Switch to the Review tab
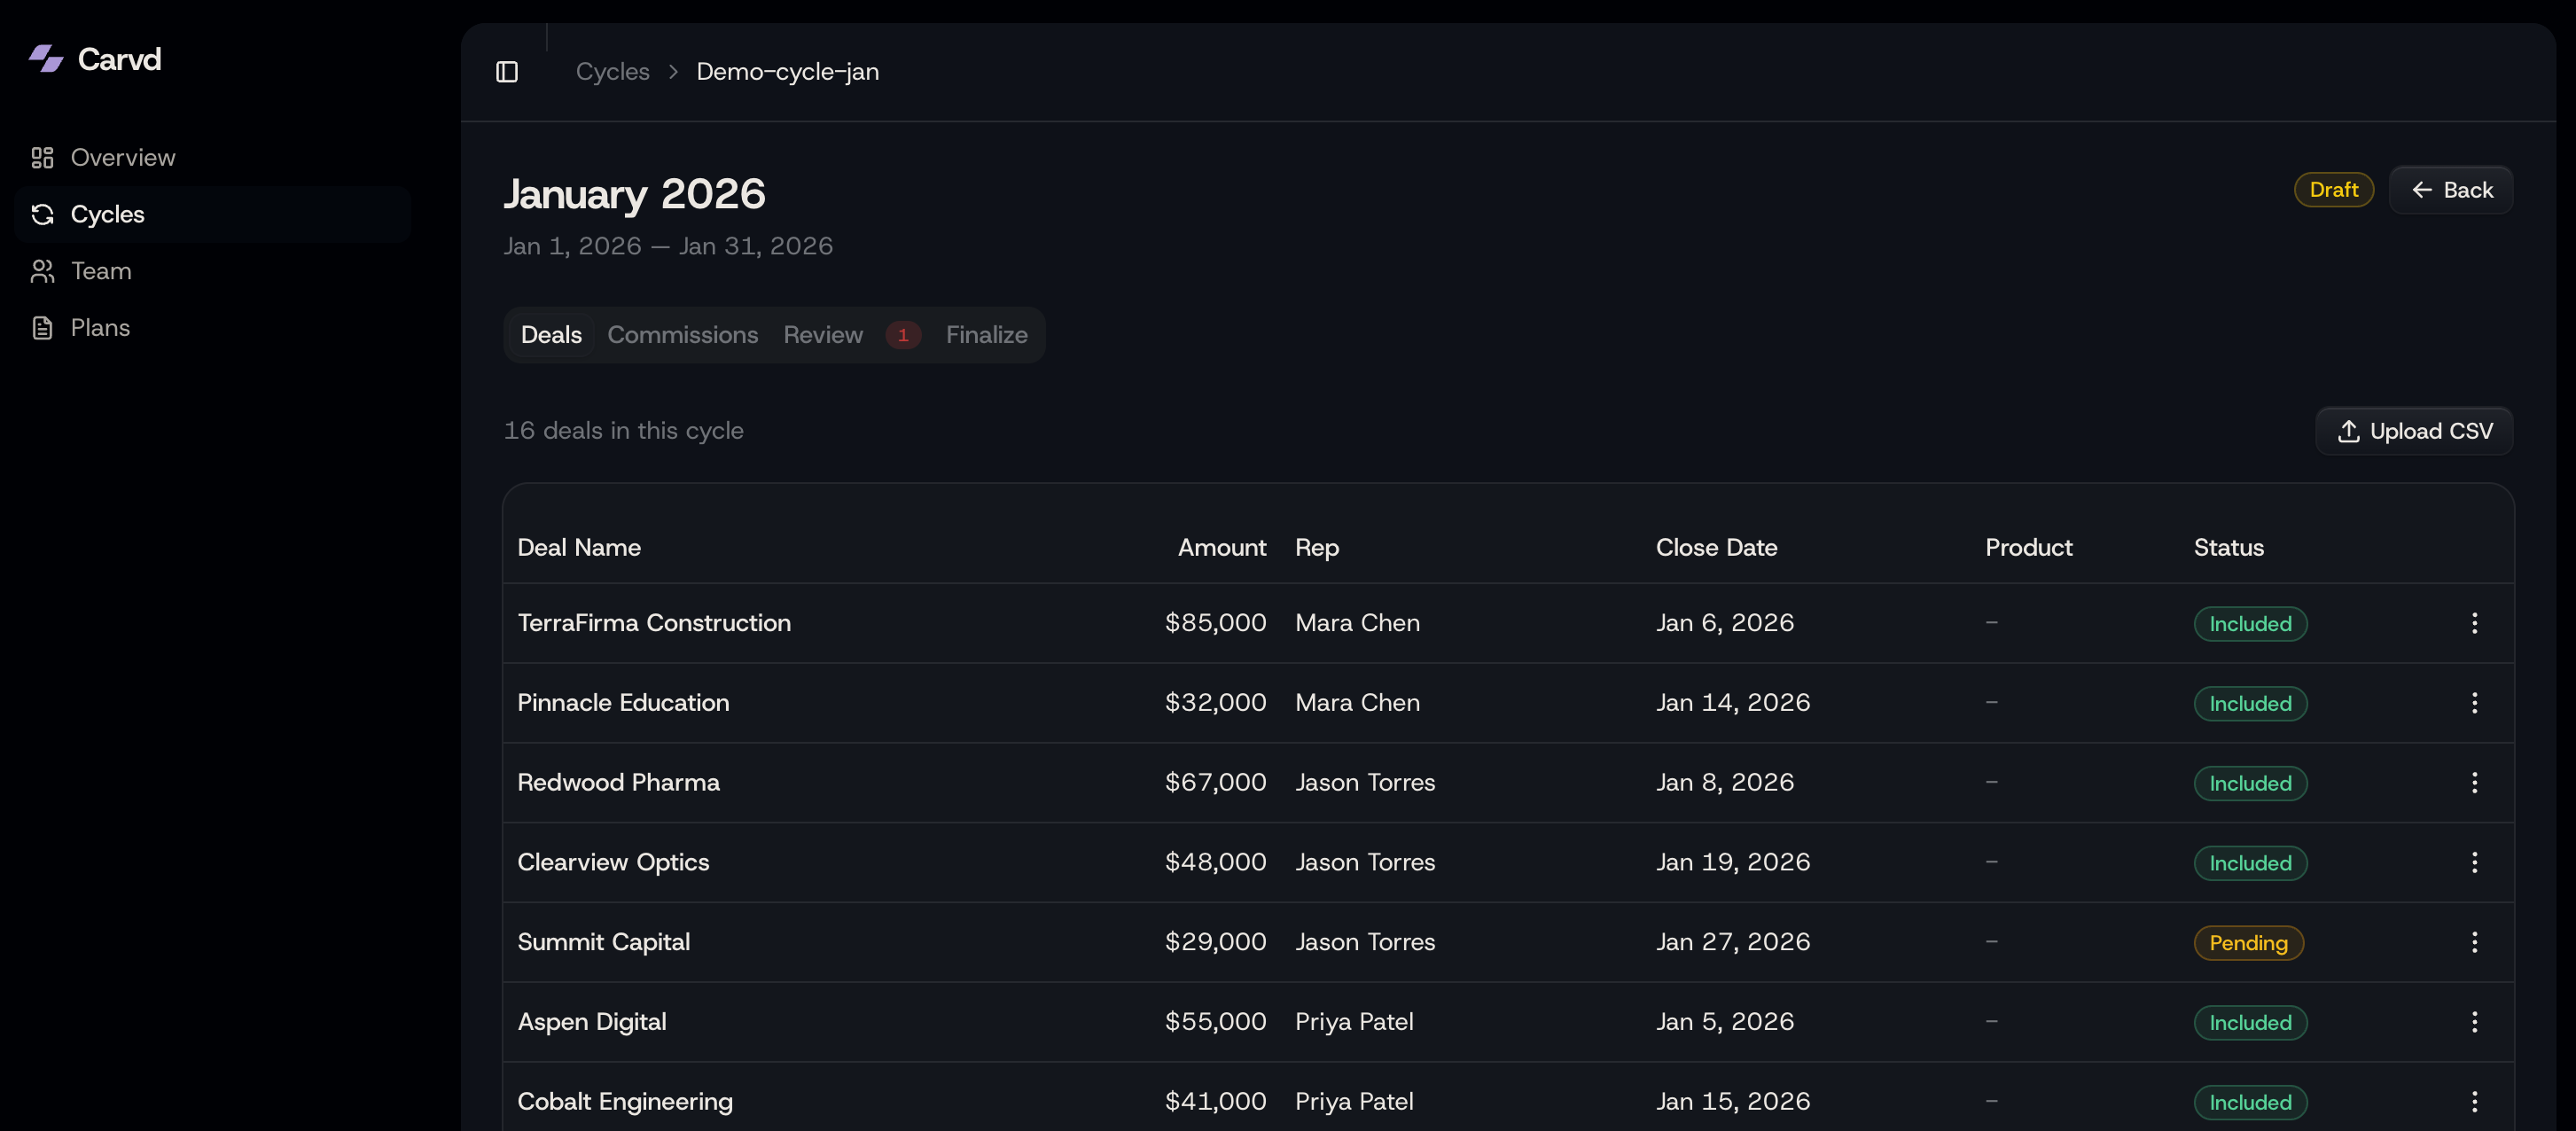 tap(822, 335)
